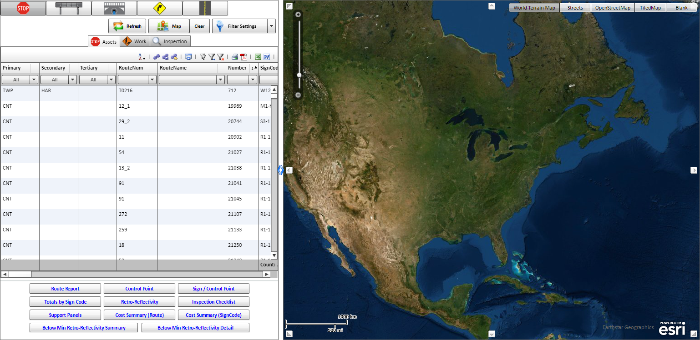Click the grid horizontal scrollbar thumb
The image size is (700, 340).
[x=20, y=275]
